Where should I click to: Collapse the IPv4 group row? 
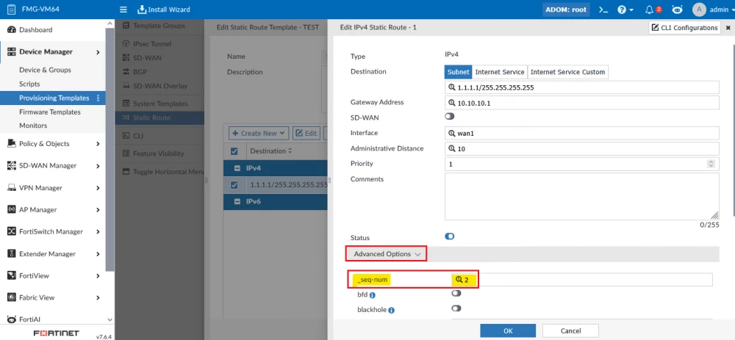coord(237,168)
